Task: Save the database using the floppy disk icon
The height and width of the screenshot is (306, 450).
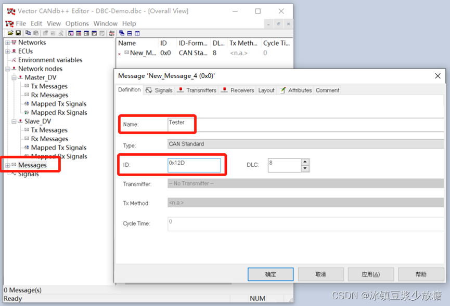Action: coord(18,33)
